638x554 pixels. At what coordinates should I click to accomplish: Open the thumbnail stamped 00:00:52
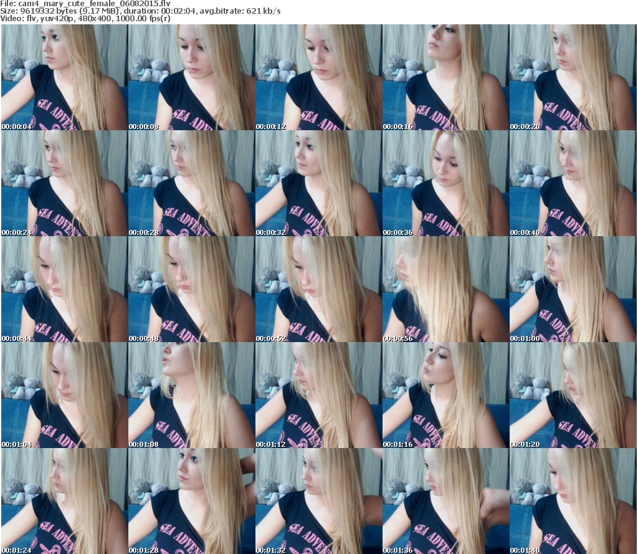(318, 289)
